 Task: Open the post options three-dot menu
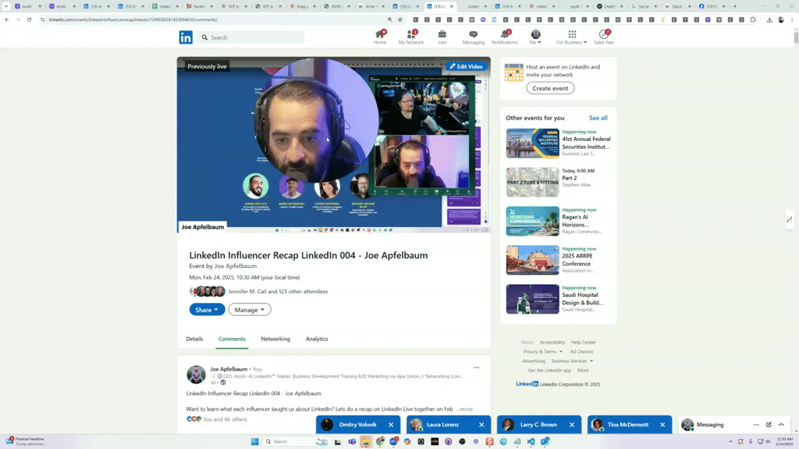tap(477, 368)
